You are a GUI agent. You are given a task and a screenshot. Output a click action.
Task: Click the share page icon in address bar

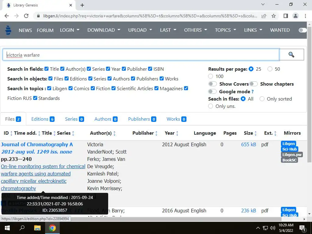(x=264, y=16)
